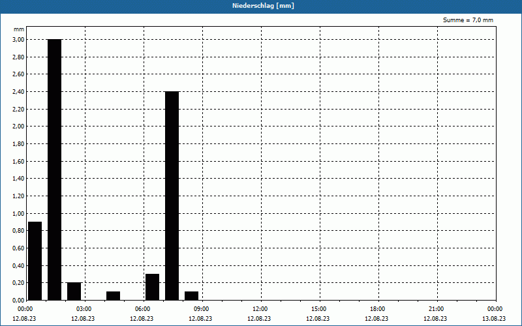Viewport: 522px width, 326px height.
Task: Click the 21:00 time label on the x-axis
Action: coord(436,309)
